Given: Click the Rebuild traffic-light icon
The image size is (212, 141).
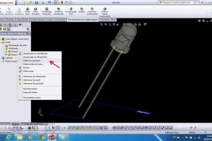Looking at the screenshot, I should (x=62, y=3).
